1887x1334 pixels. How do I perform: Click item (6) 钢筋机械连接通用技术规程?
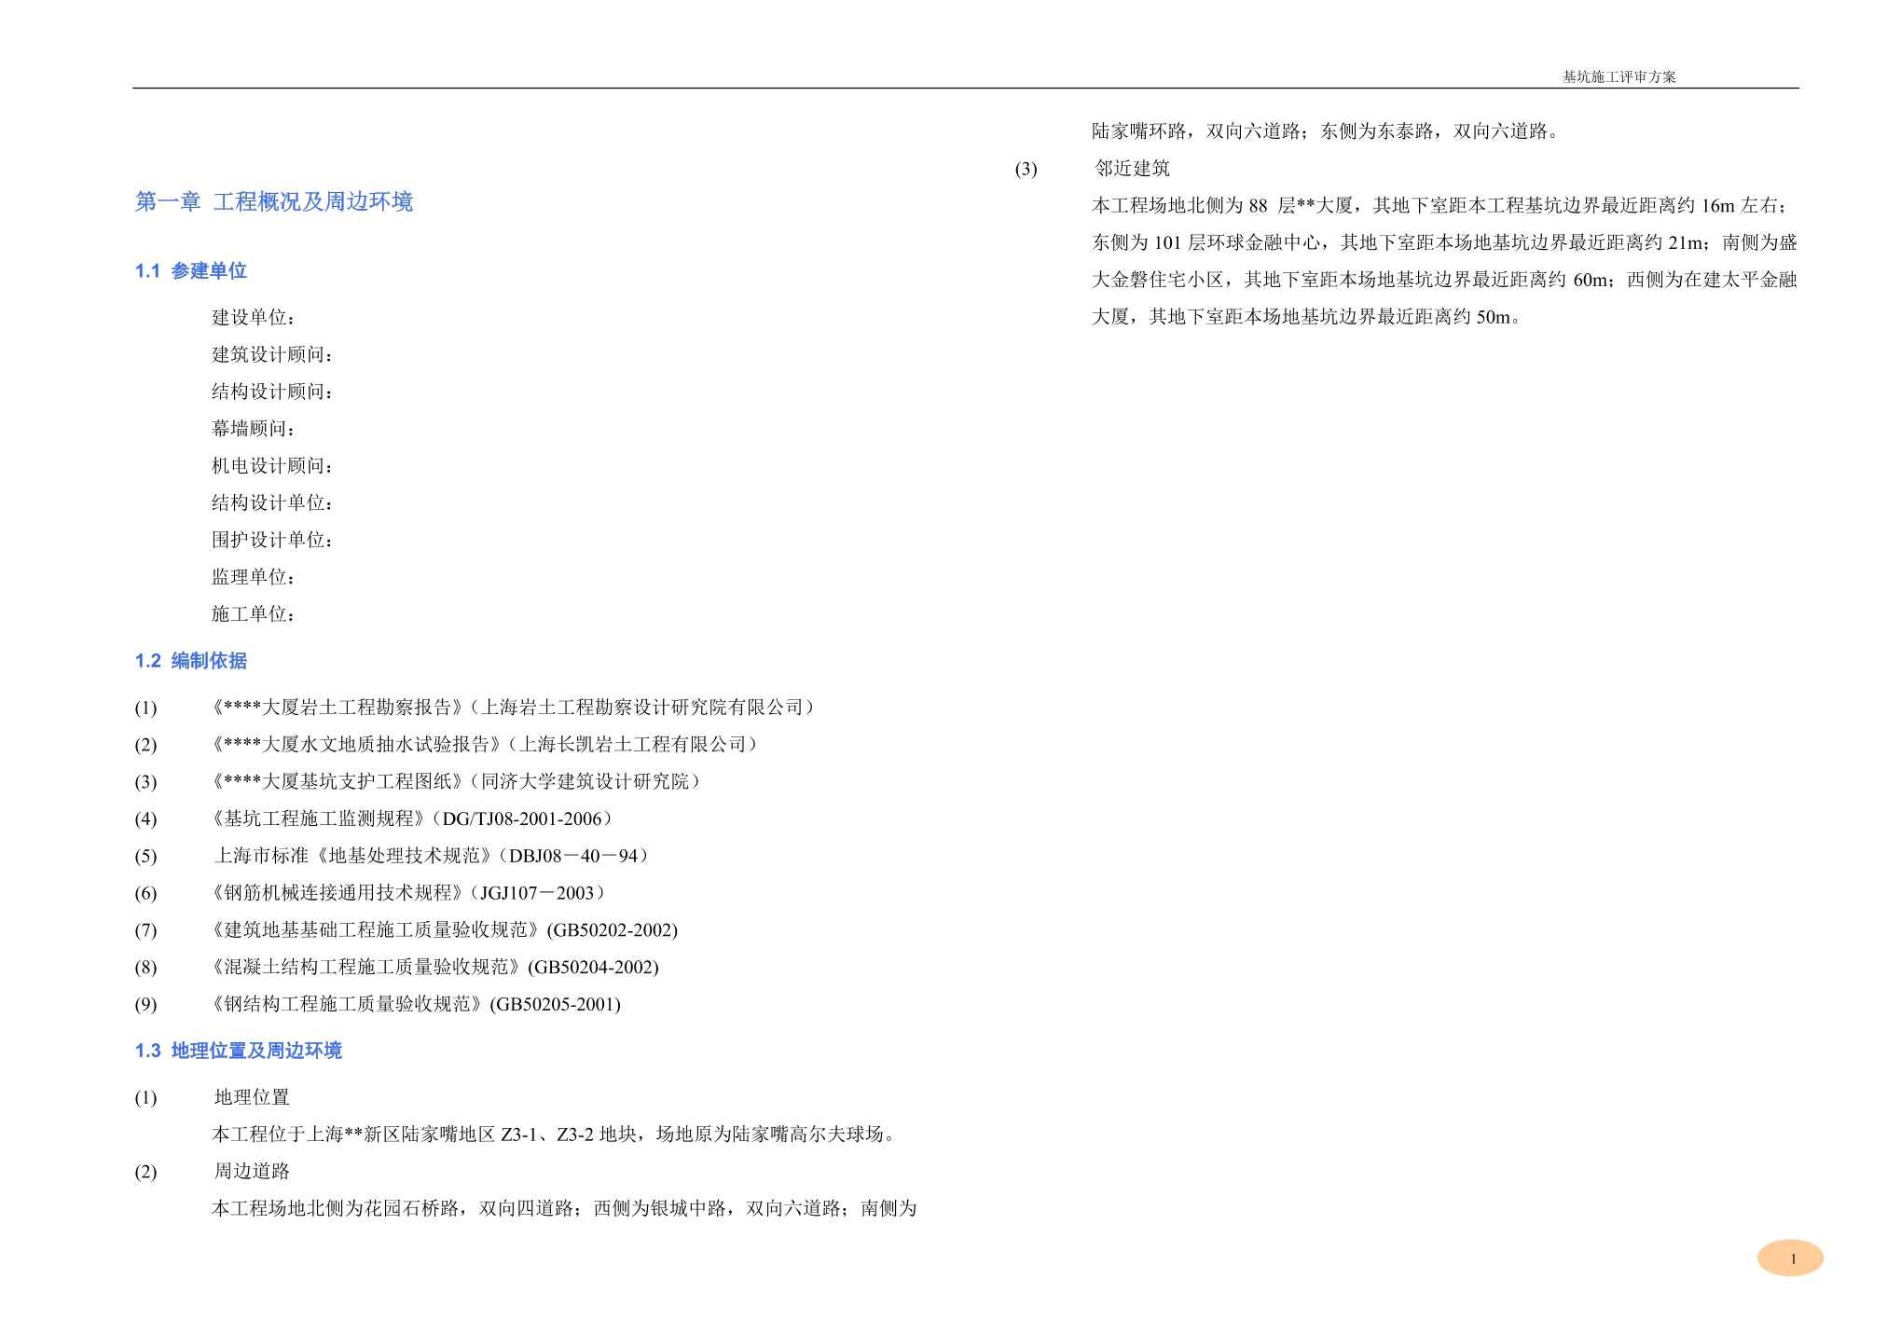click(372, 893)
